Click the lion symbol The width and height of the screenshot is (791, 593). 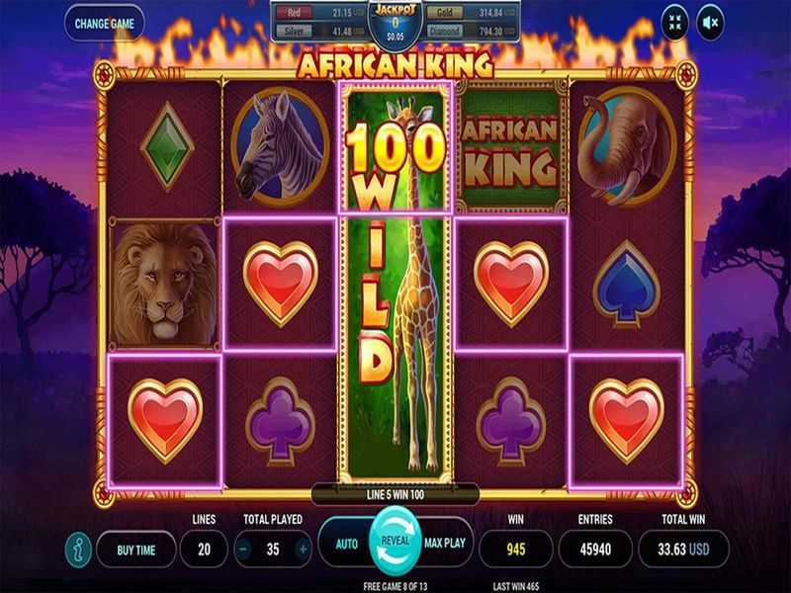[x=164, y=284]
